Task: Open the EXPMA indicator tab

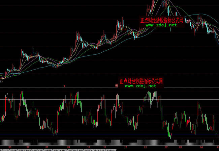Action: [x=109, y=150]
